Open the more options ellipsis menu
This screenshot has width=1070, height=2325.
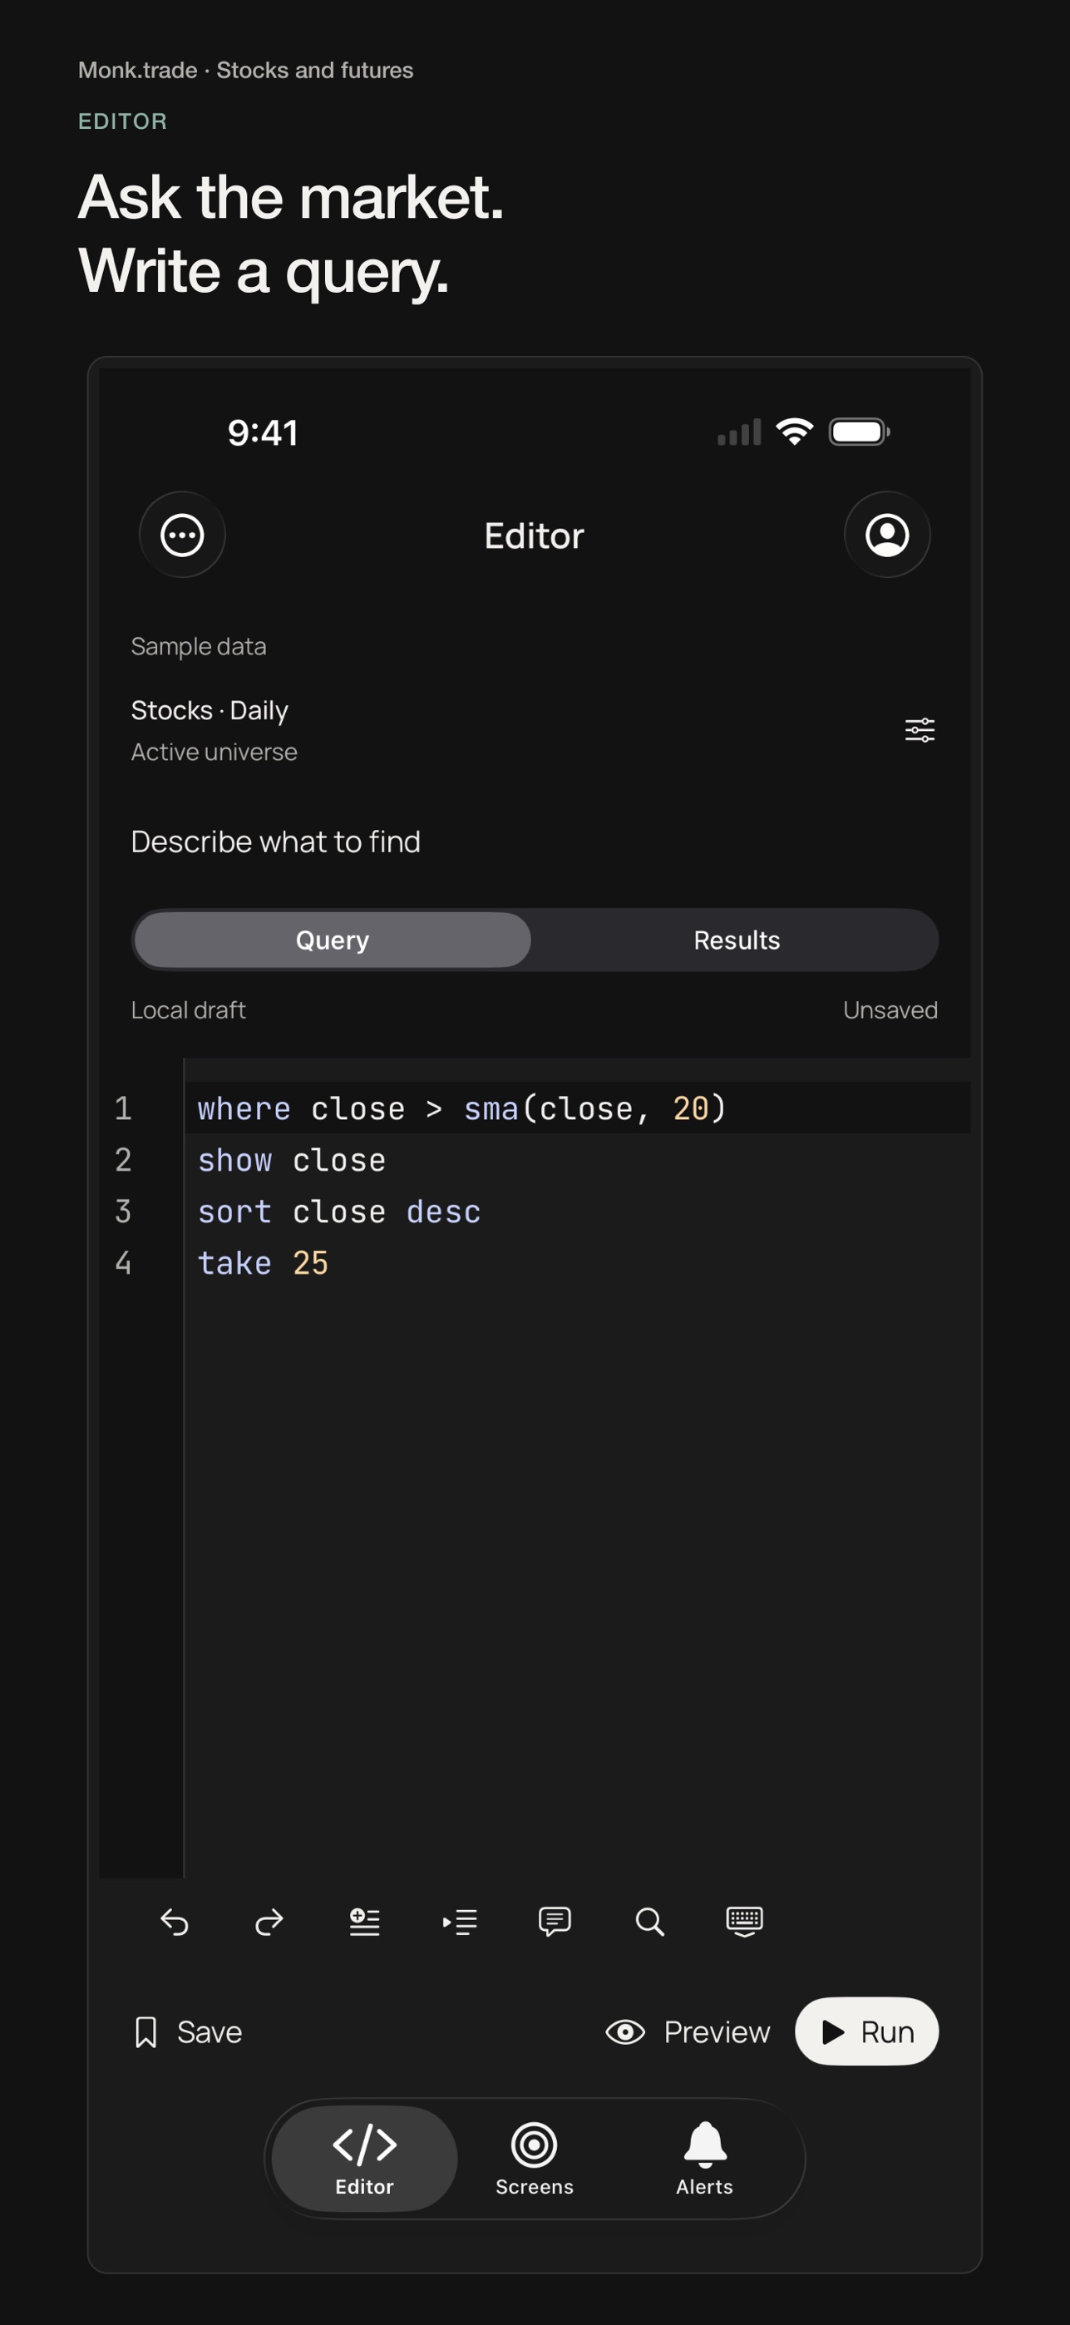pyautogui.click(x=182, y=536)
